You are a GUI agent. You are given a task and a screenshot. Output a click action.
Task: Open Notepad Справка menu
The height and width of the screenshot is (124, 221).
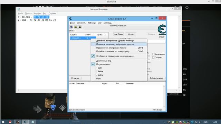[52, 13]
